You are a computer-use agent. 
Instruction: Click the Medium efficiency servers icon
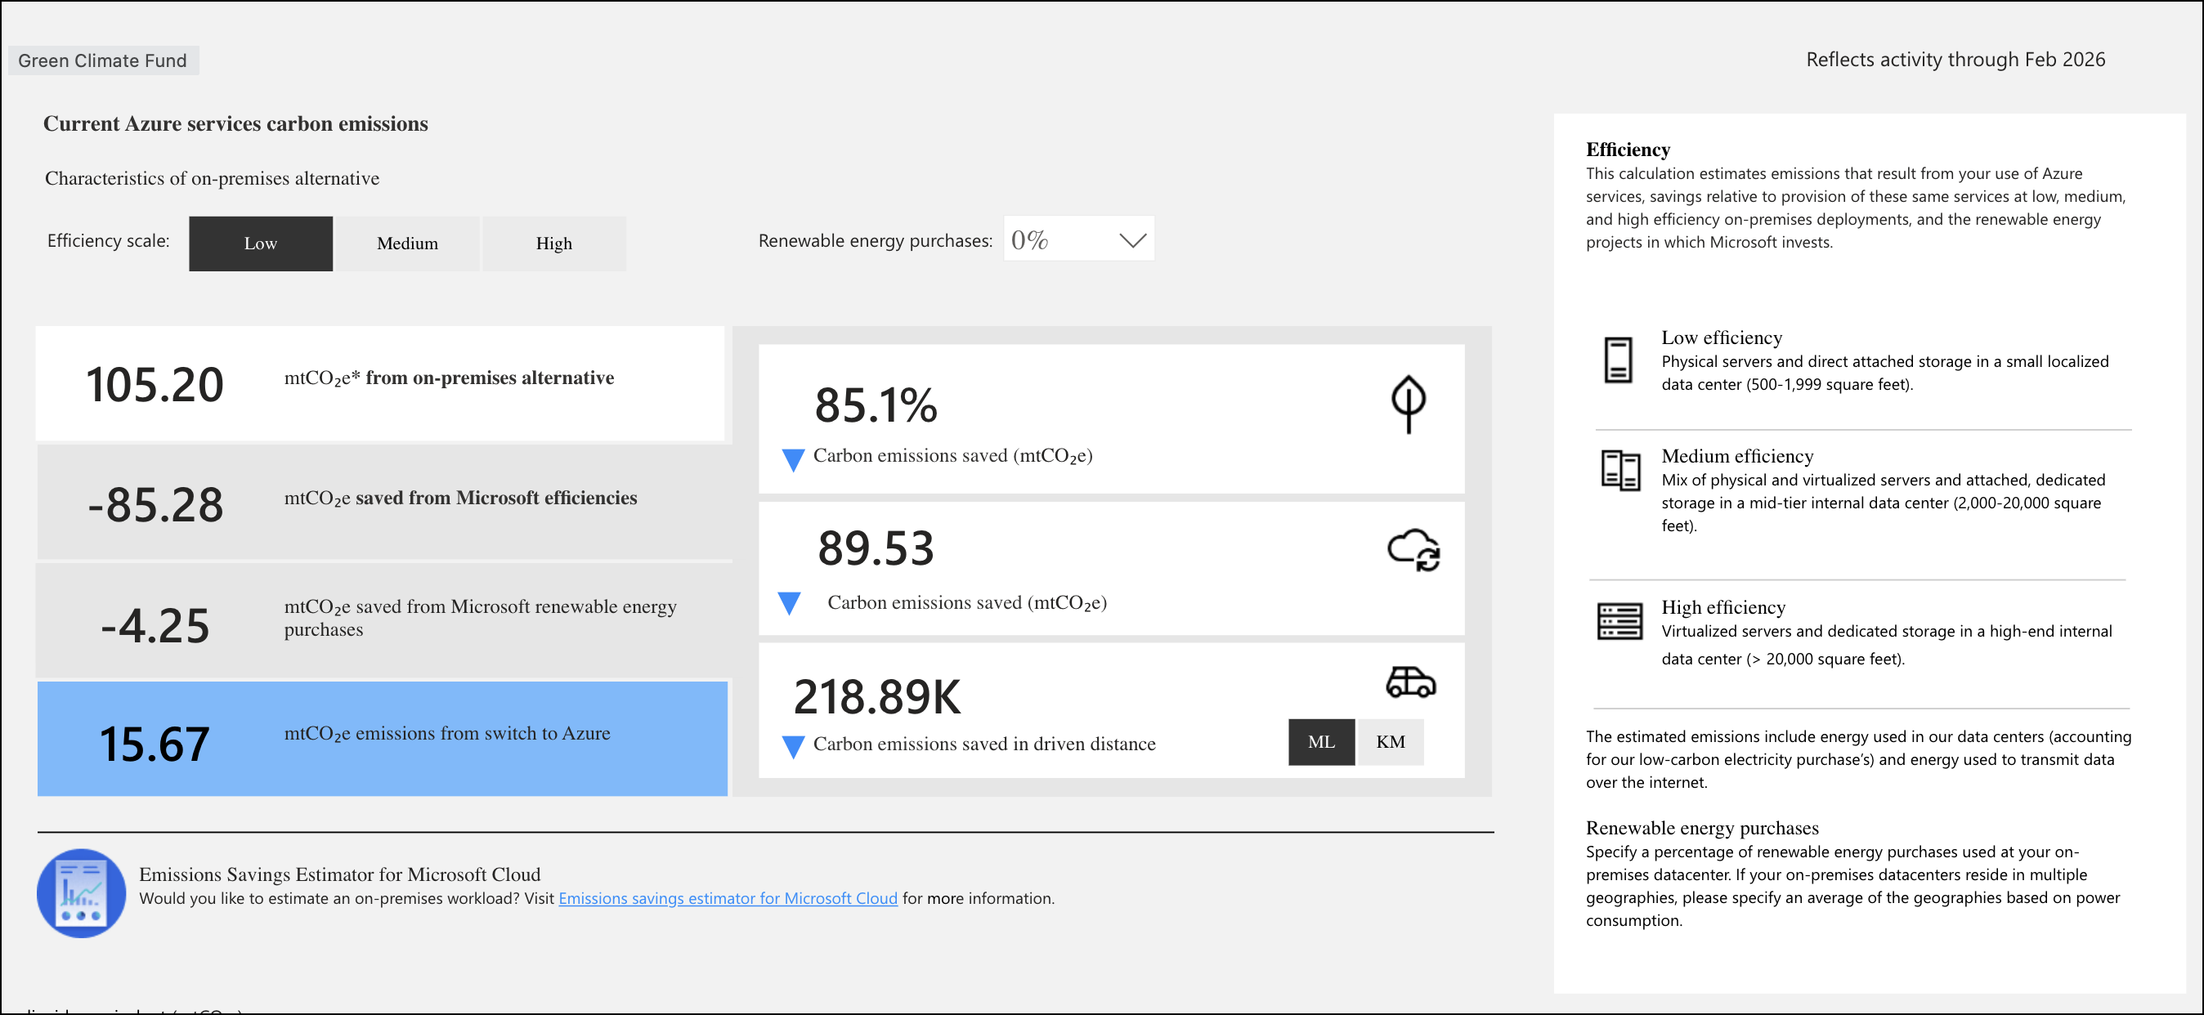(x=1619, y=470)
